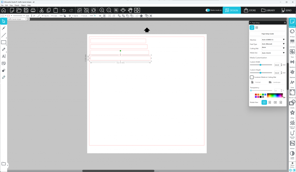Activate the Pan hand tool
Screen dimensions: 296x172
pyautogui.click(x=130, y=10)
